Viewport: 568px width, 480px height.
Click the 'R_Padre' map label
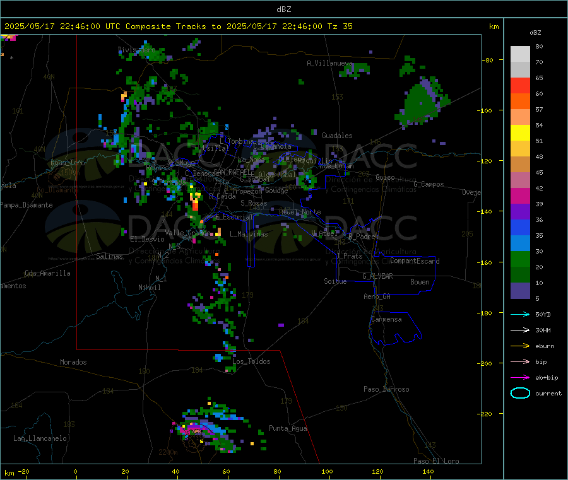[x=362, y=237]
